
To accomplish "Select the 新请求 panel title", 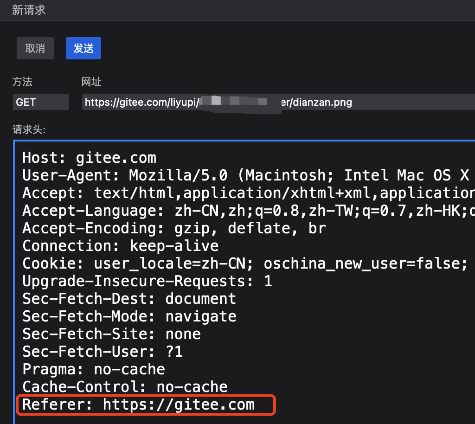I will pos(29,10).
